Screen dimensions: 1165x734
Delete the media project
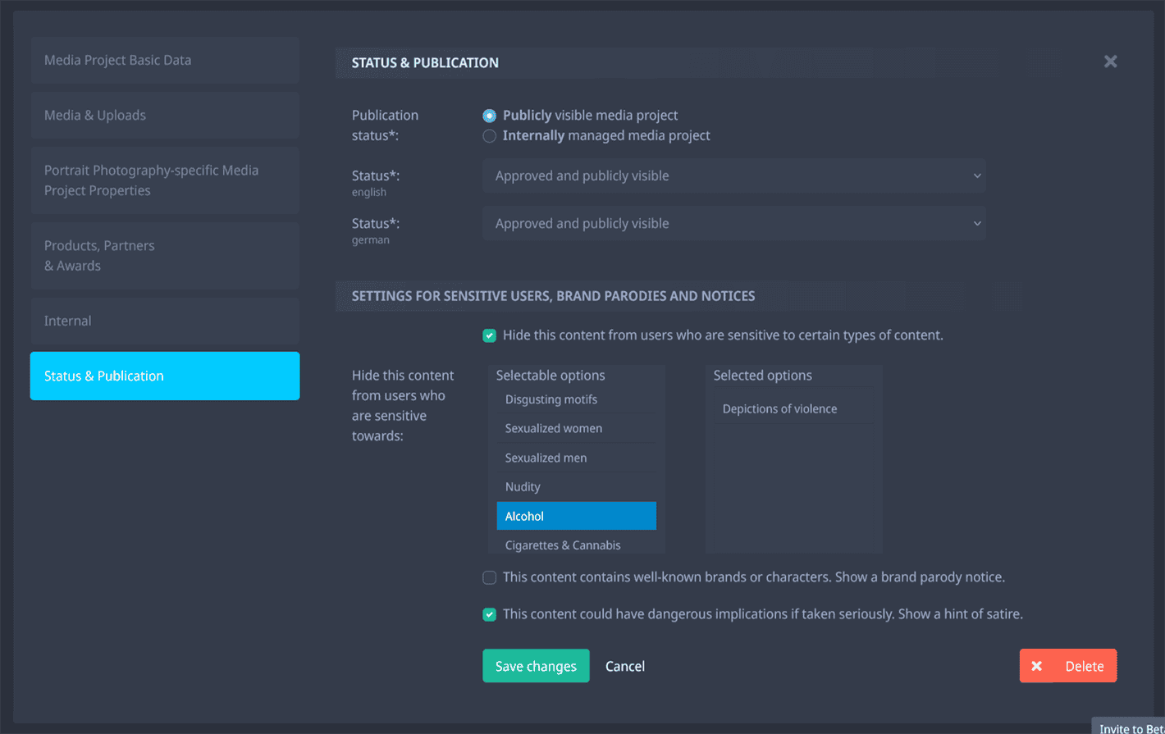(x=1068, y=666)
